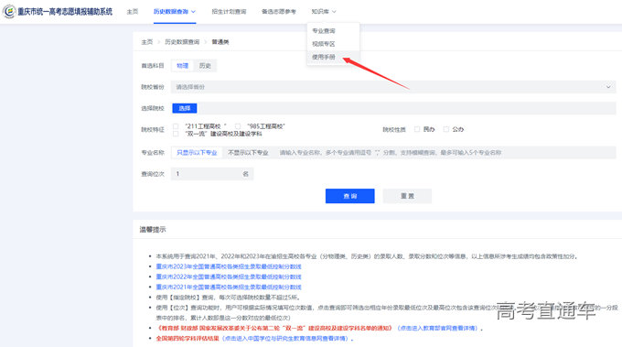The height and width of the screenshot is (347, 622).
Task: Click the 院校特征 field label
Action: tap(153, 129)
